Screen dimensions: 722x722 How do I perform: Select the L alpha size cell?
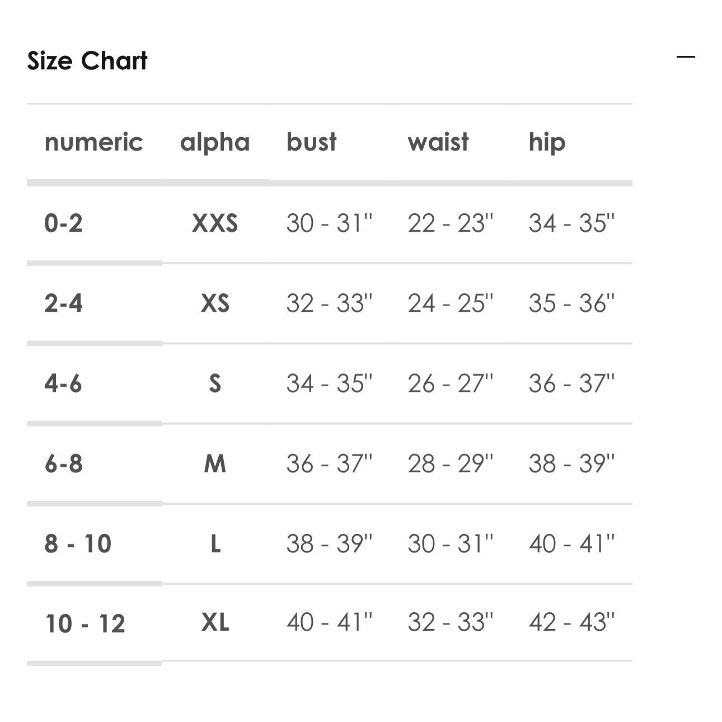pos(215,543)
